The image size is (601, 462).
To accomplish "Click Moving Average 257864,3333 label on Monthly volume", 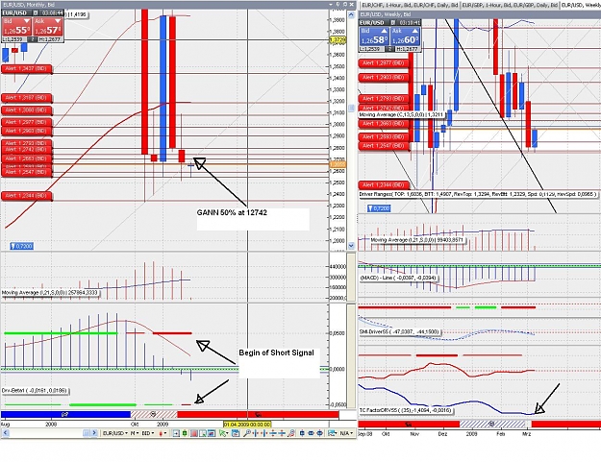I will pyautogui.click(x=51, y=293).
